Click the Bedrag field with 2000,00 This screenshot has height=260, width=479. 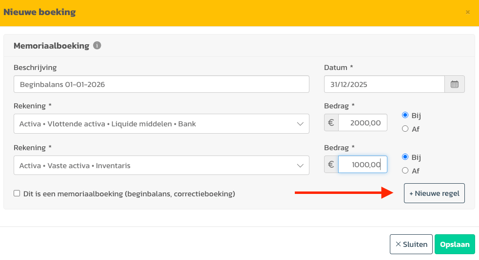pyautogui.click(x=363, y=123)
